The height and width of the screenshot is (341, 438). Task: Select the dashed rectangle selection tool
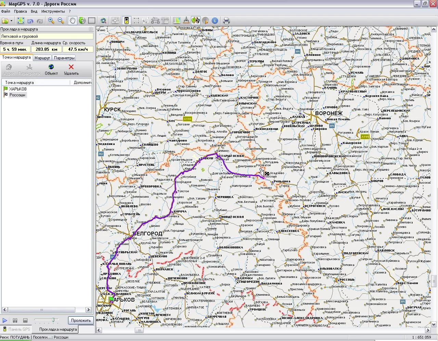[91, 21]
